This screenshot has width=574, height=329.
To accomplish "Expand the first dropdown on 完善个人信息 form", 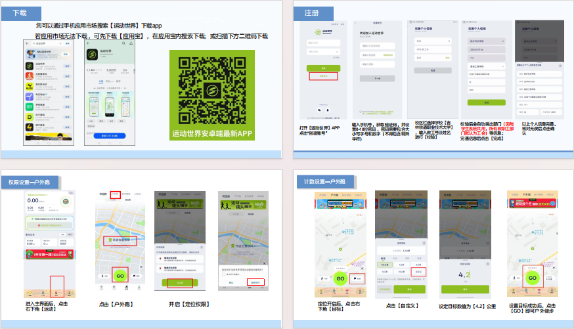I will [x=433, y=41].
